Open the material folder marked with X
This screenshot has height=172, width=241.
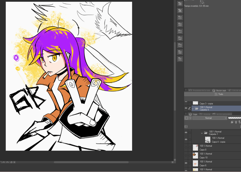180,11
